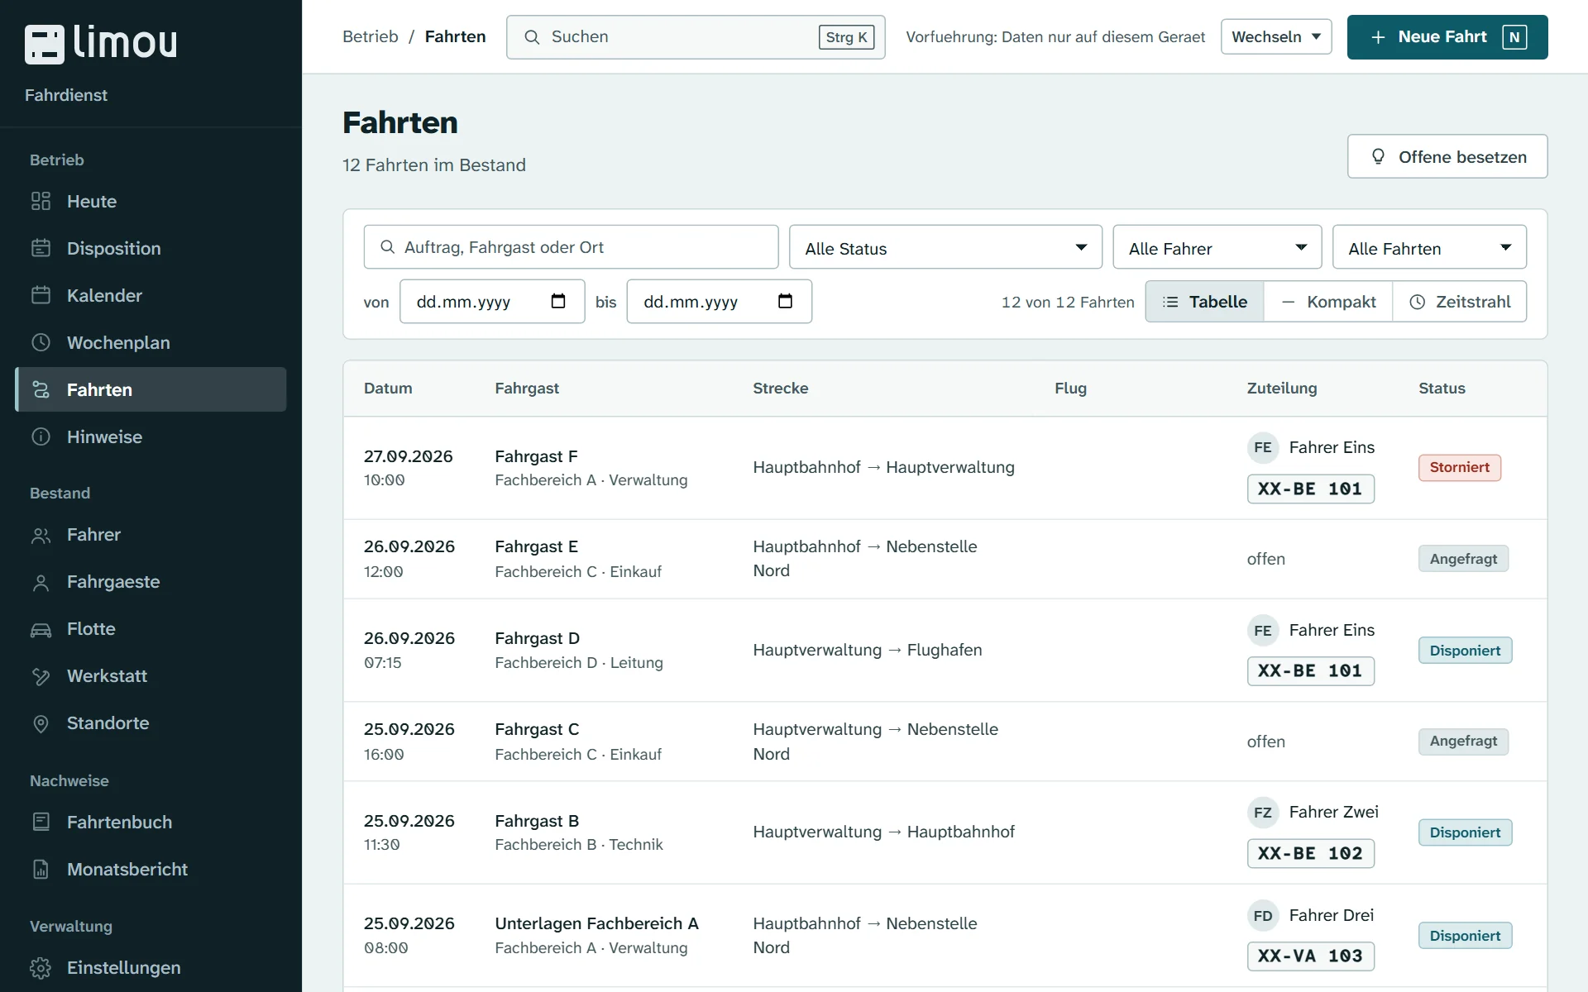Click the Offene besetzen button
Image resolution: width=1588 pixels, height=992 pixels.
pos(1447,156)
